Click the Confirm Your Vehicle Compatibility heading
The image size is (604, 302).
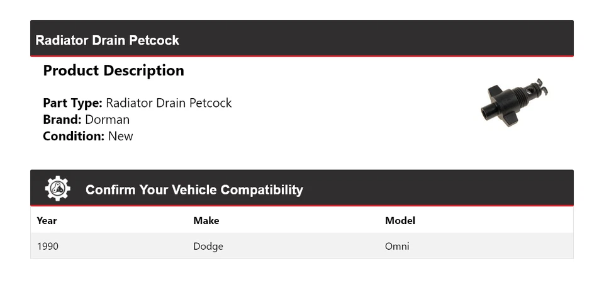click(x=194, y=190)
